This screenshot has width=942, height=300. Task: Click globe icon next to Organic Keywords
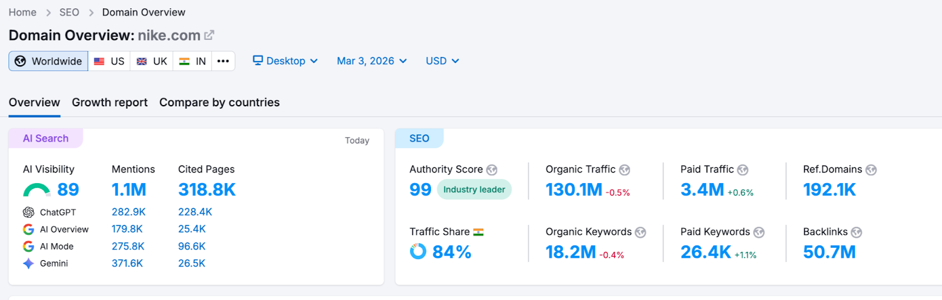[641, 232]
